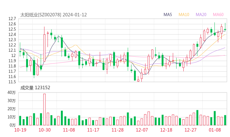
Task: Click the 11-28 date axis label
Action: tap(117, 130)
